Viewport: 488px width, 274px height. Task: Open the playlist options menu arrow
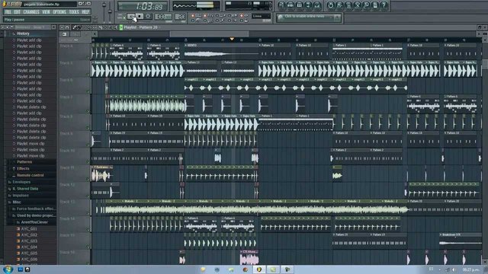coord(62,27)
